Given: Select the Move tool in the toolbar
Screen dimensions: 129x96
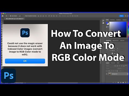Looking at the screenshot, I should pos(2,21).
